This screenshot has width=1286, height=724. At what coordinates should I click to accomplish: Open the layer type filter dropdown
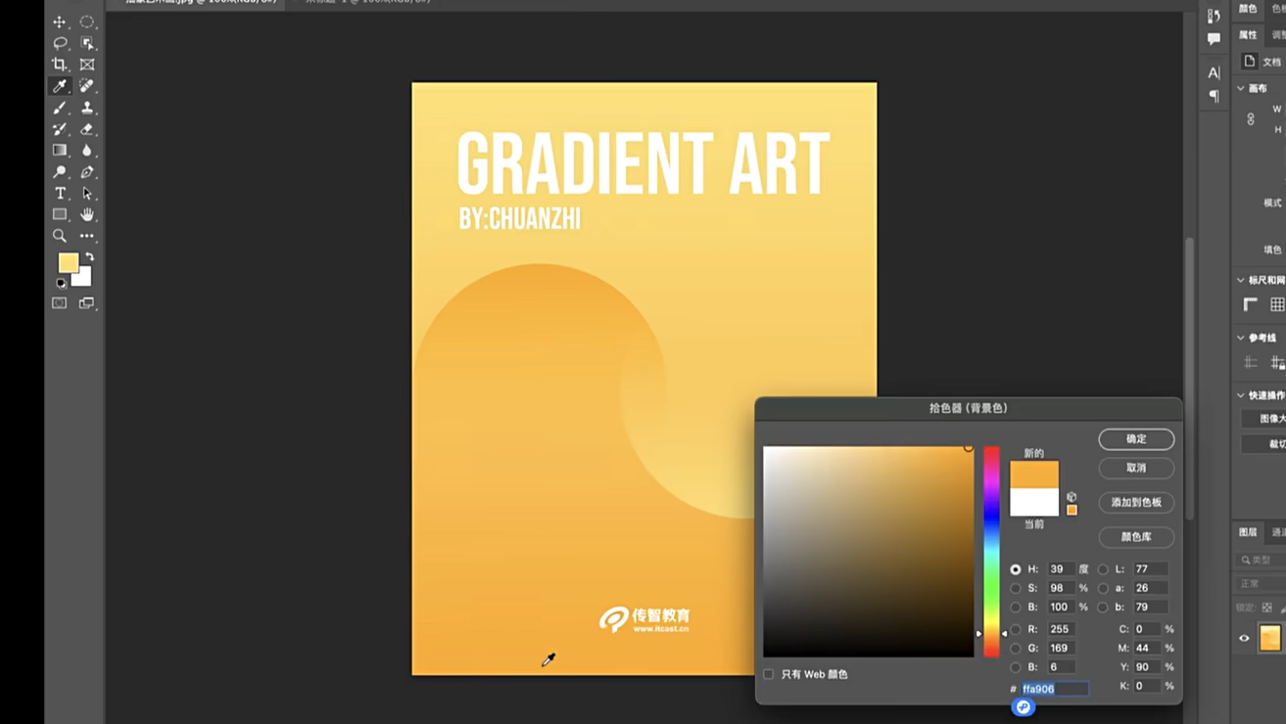click(x=1262, y=560)
